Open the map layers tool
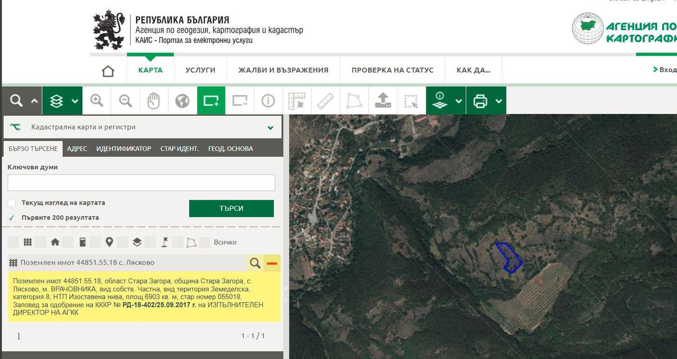677x359 pixels. pyautogui.click(x=56, y=100)
